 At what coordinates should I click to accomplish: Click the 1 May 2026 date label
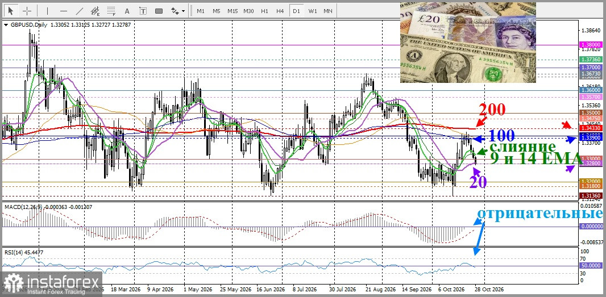coord(197,289)
